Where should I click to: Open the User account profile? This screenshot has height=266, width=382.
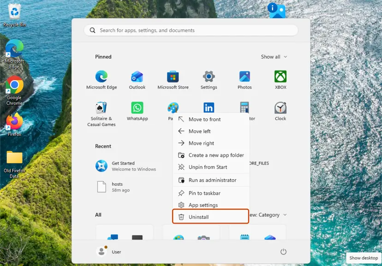[x=109, y=252]
